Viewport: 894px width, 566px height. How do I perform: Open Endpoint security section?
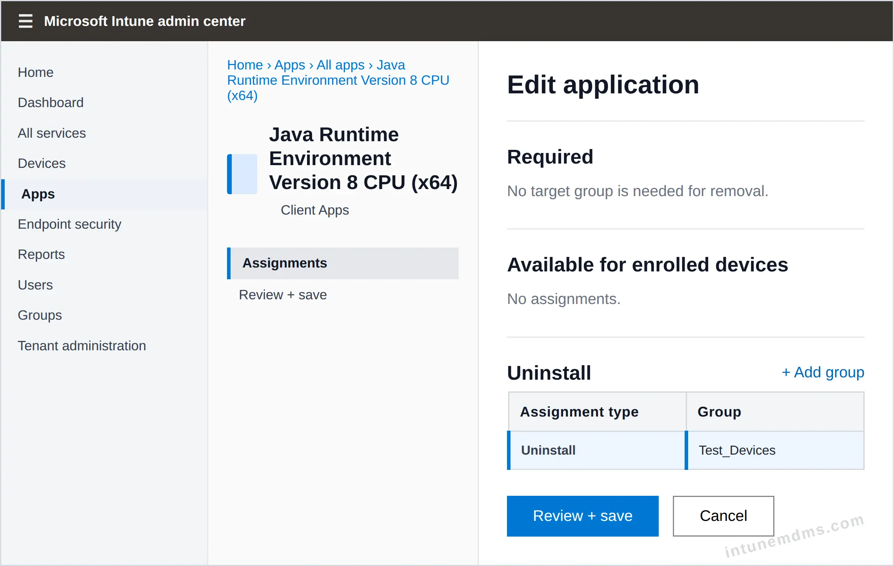click(69, 224)
